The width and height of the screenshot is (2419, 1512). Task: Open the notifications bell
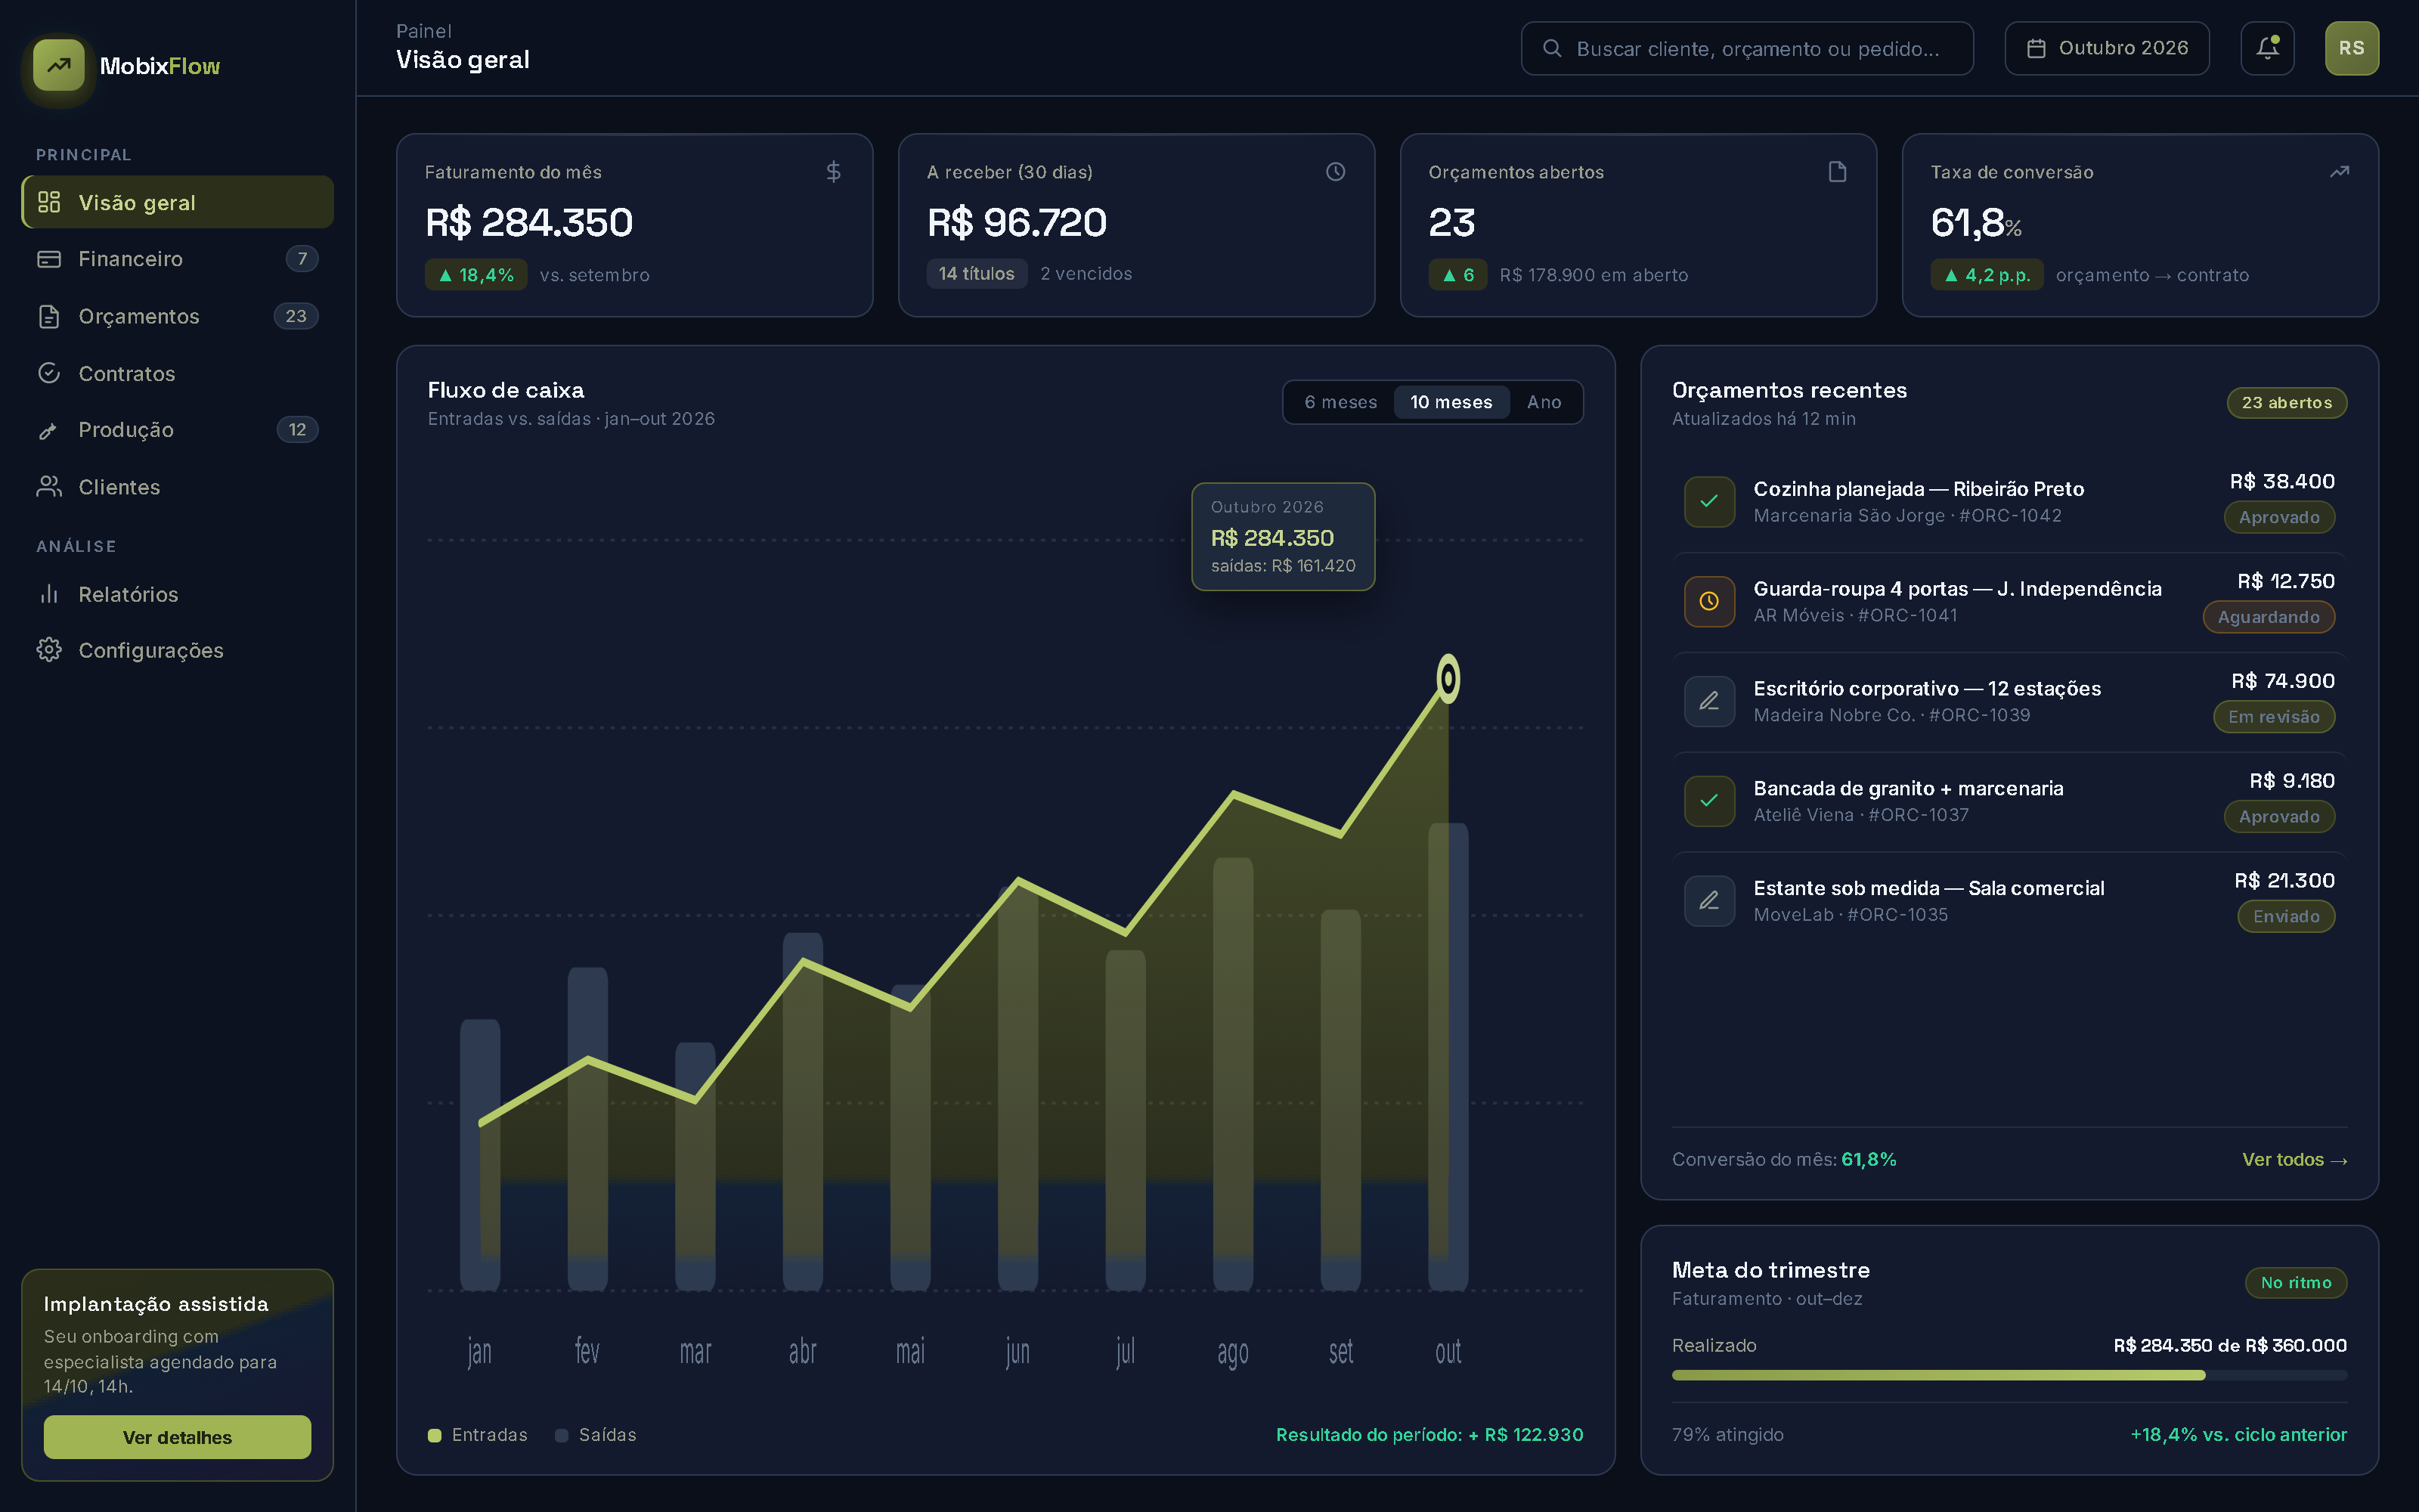2267,48
